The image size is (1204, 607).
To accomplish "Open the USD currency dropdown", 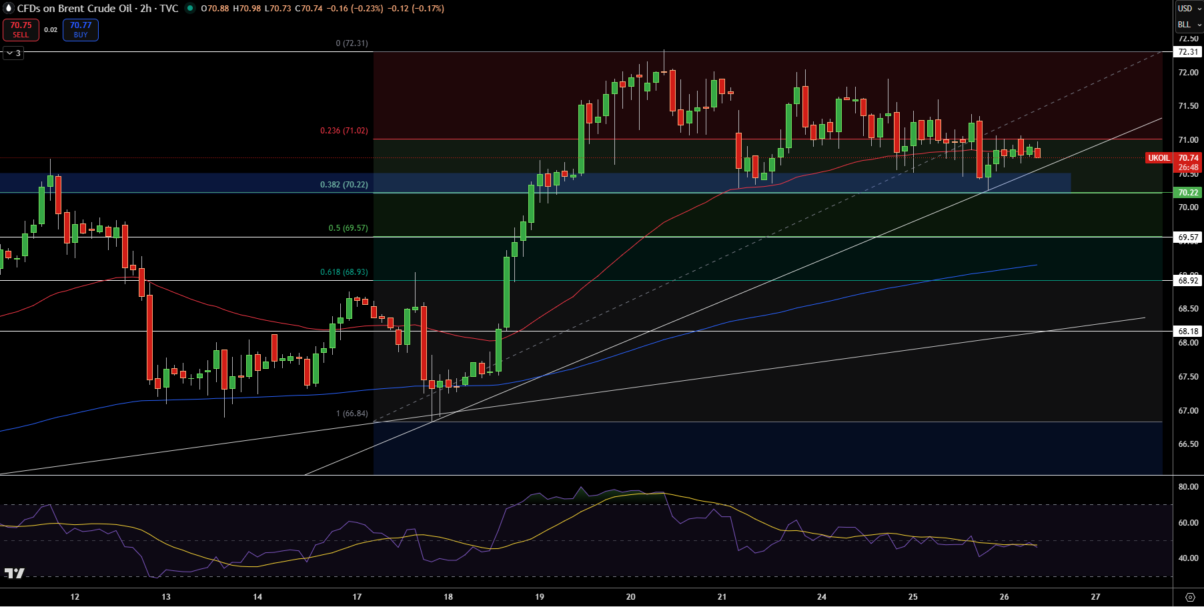I will (1189, 9).
